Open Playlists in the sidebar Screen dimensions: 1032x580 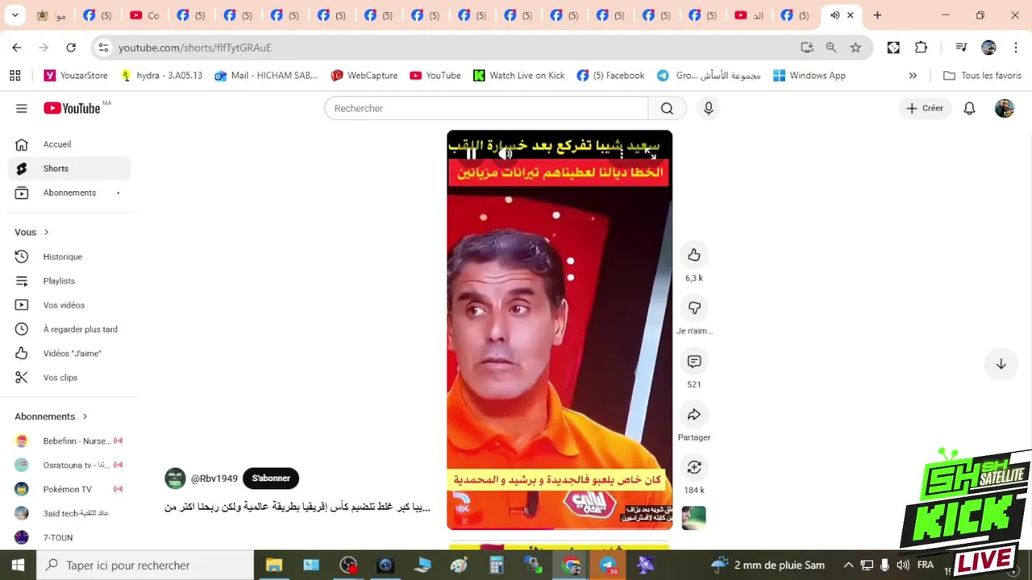pos(69,281)
